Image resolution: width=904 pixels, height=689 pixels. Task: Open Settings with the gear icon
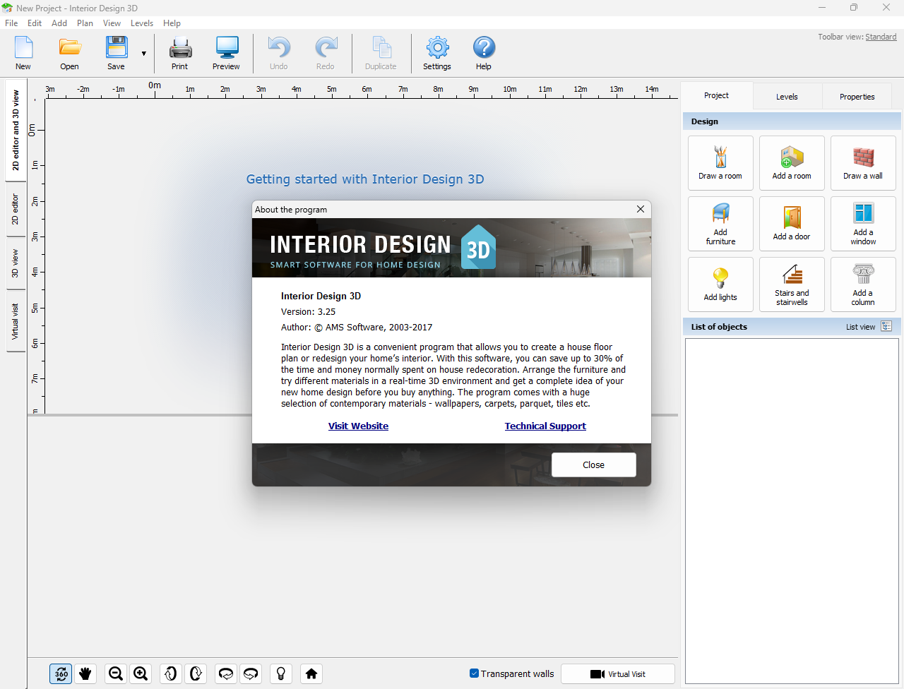click(x=437, y=54)
